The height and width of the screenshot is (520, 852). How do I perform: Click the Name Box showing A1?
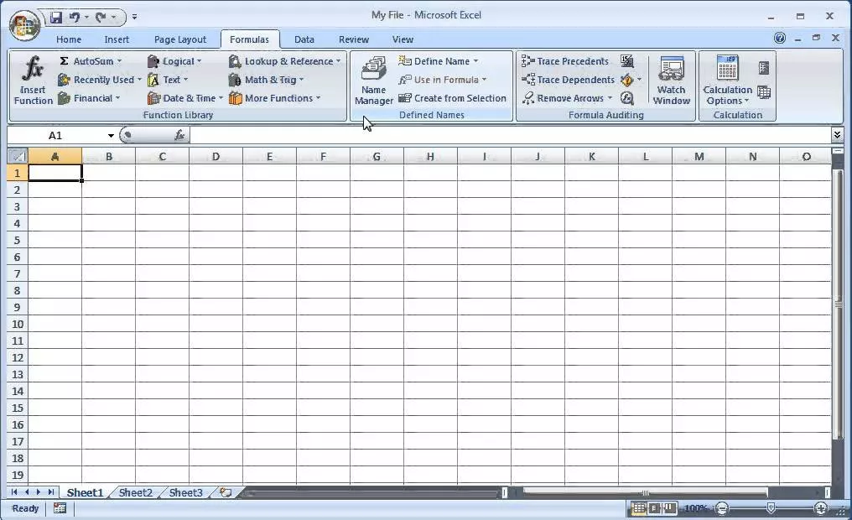point(57,135)
